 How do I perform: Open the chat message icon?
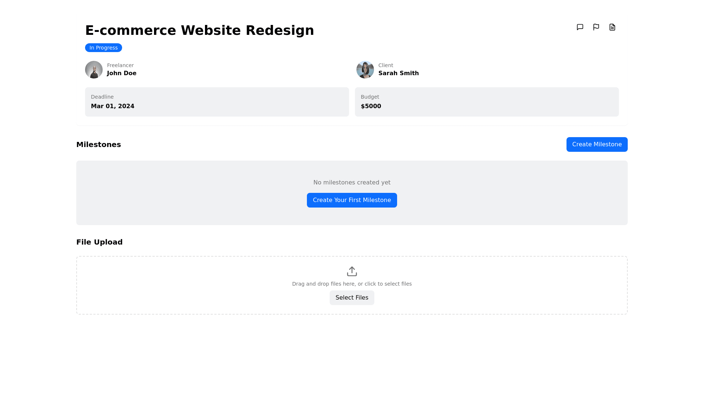point(580,27)
